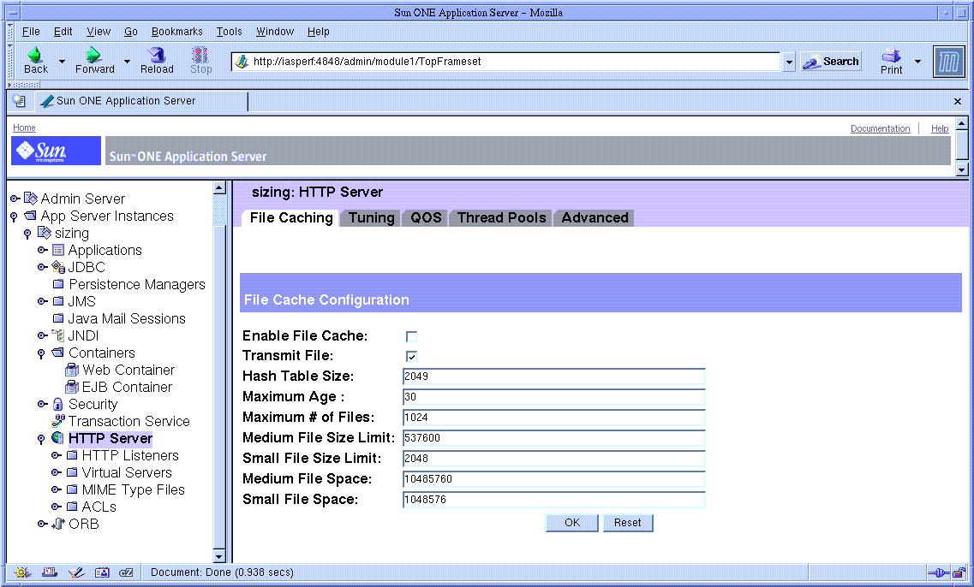Click the App Server Instances folder icon
This screenshot has height=587, width=974.
(x=31, y=216)
